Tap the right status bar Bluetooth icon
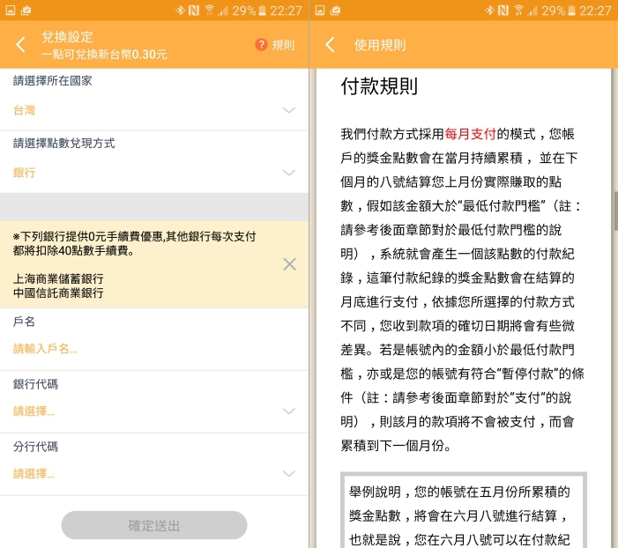Screen dimensions: 618x548 (489, 11)
